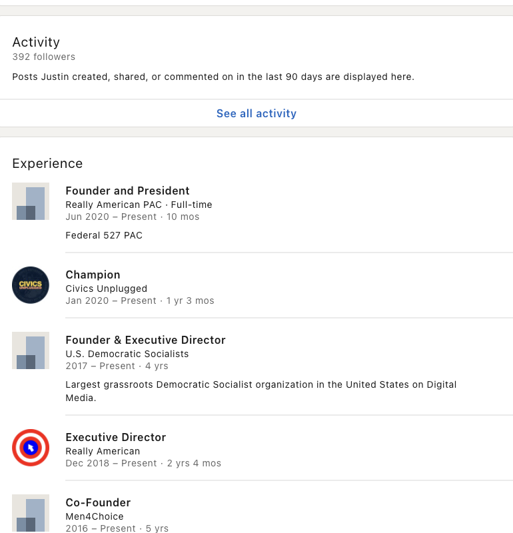Click the Federal 527 PAC description
Image resolution: width=513 pixels, height=533 pixels.
pos(103,235)
